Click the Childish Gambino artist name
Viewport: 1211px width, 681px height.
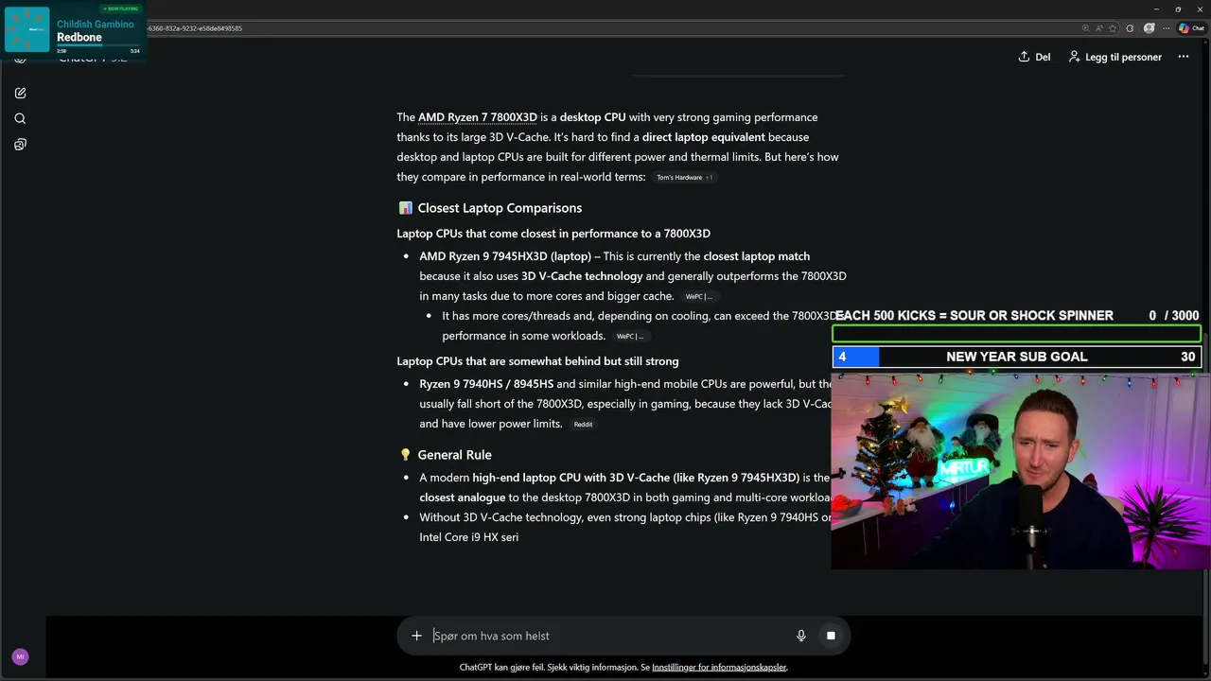click(x=96, y=25)
